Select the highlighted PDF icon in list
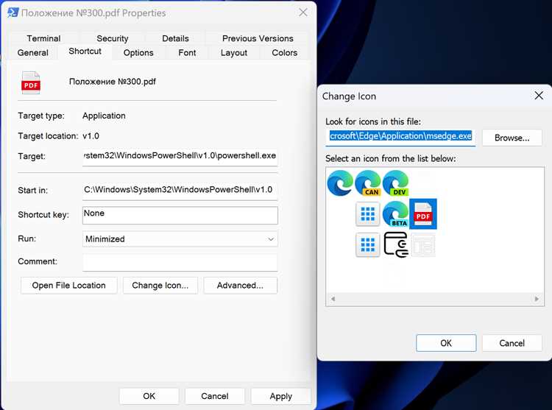Screen dimensions: 552x410 click(422, 213)
